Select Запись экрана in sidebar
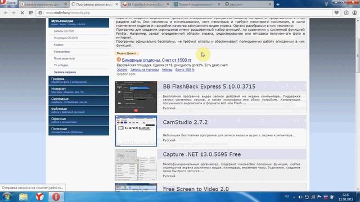 click(65, 72)
